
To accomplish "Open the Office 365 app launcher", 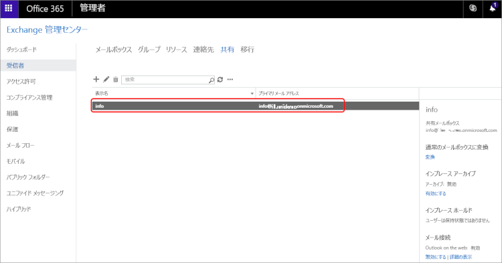I will 9,9.
